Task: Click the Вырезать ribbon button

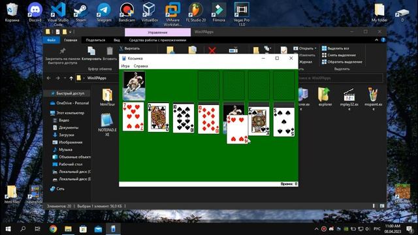Action: (x=129, y=48)
